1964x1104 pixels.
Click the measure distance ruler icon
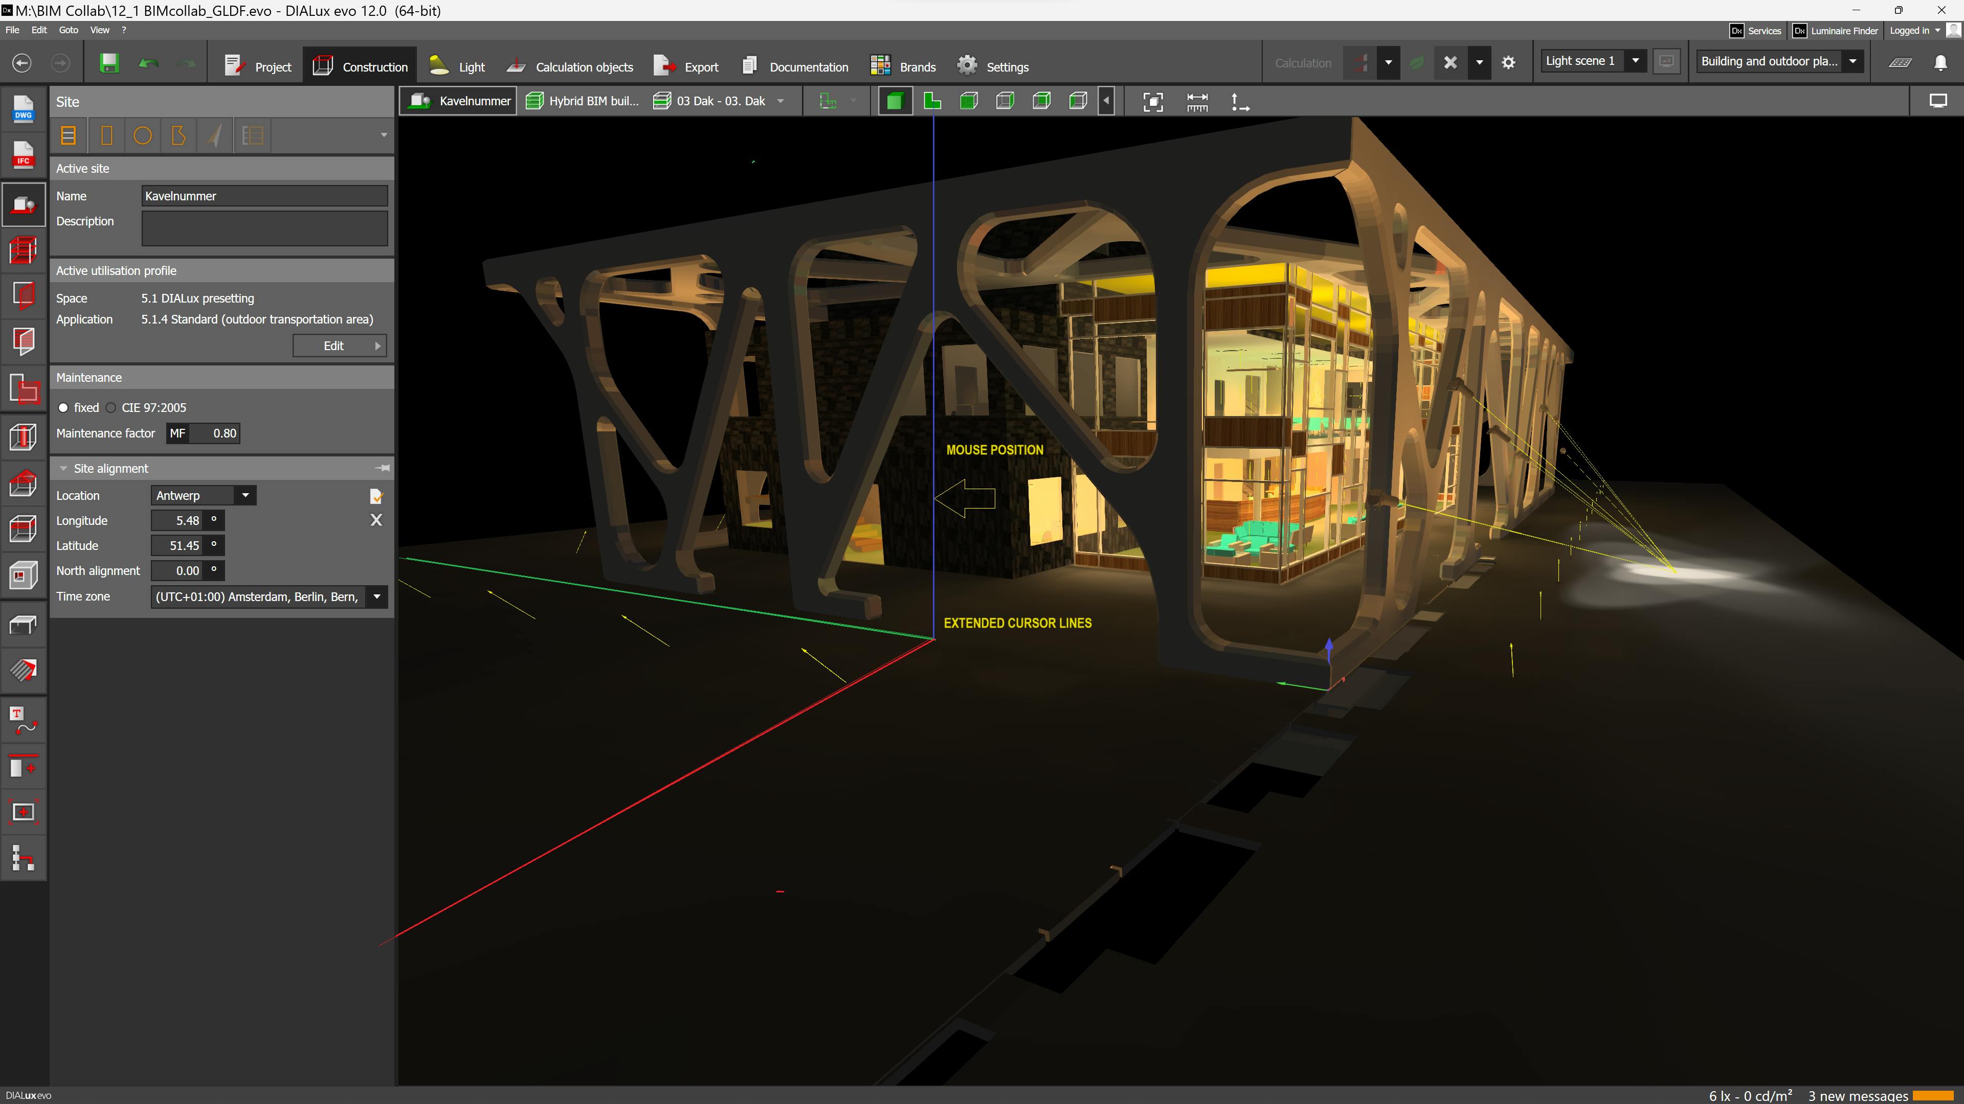(1197, 101)
